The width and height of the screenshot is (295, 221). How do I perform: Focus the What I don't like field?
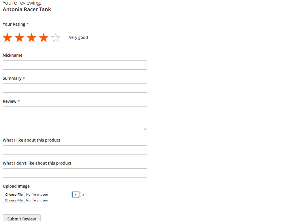[x=75, y=173]
